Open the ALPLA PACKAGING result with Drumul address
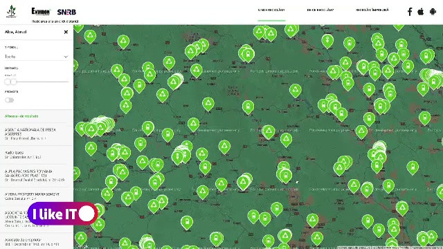This screenshot has height=249, width=443. (x=37, y=175)
